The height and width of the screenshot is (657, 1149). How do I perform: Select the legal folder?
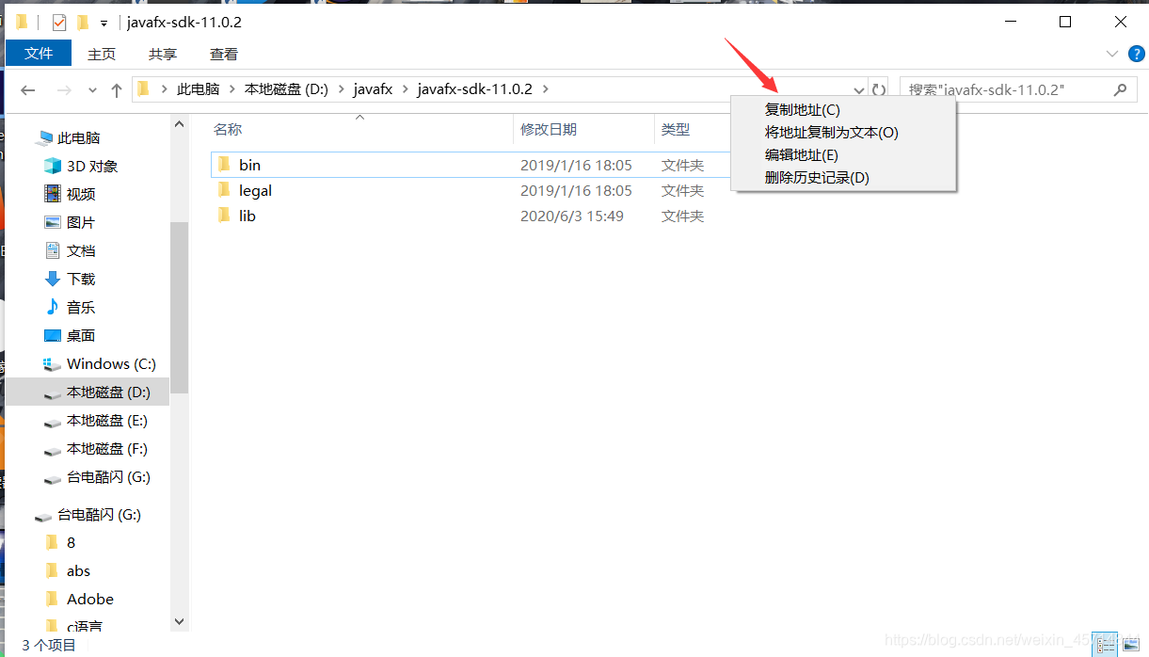pyautogui.click(x=257, y=189)
